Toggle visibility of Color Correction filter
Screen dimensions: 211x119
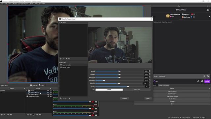61,65
